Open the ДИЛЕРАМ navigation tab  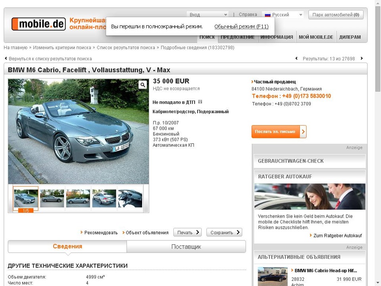[x=350, y=37]
